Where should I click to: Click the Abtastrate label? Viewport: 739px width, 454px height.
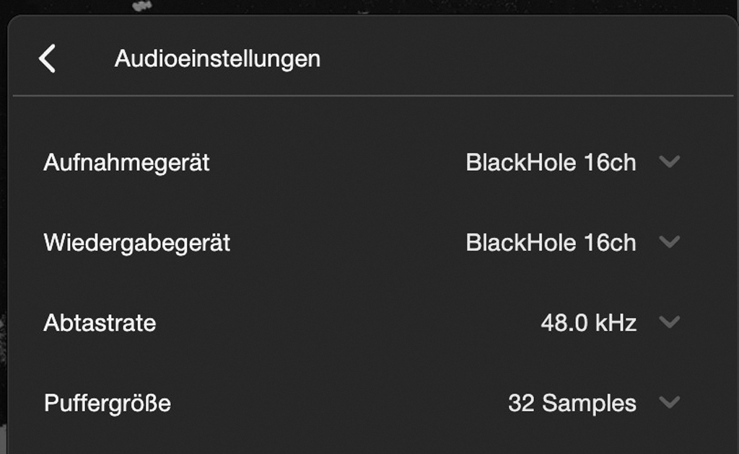point(100,323)
